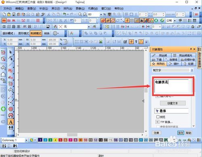This screenshot has width=202, height=157.
Task: Click the black wheel icon on the right toolbar
Action: coord(193,27)
